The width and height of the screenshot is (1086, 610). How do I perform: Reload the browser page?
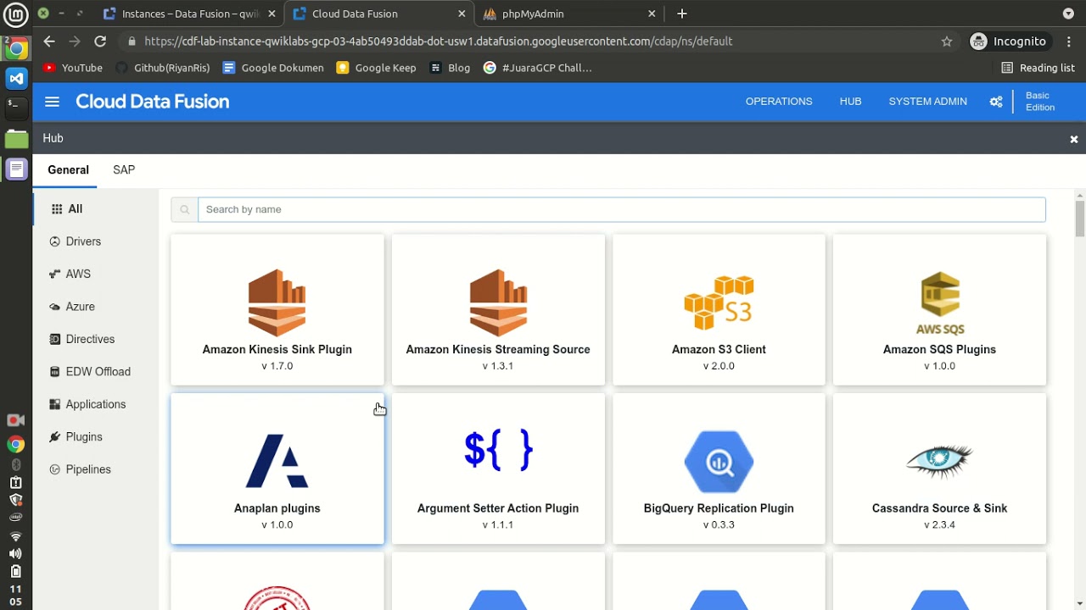(100, 42)
